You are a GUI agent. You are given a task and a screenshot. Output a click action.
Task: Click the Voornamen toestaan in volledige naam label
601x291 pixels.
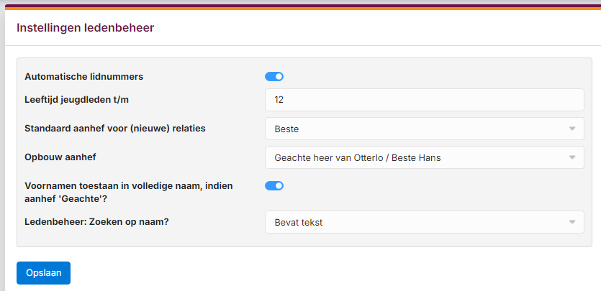pos(129,193)
